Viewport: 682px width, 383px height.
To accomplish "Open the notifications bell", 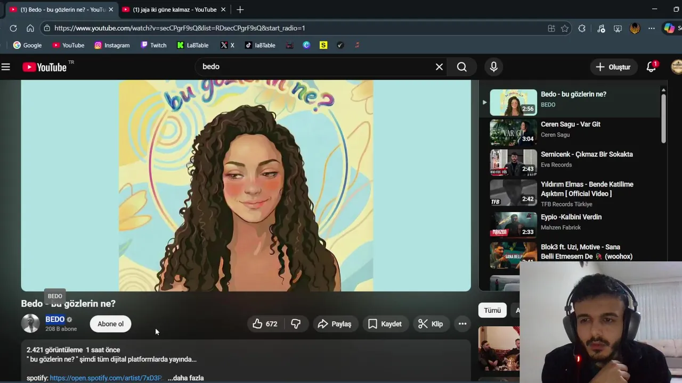I will click(651, 67).
